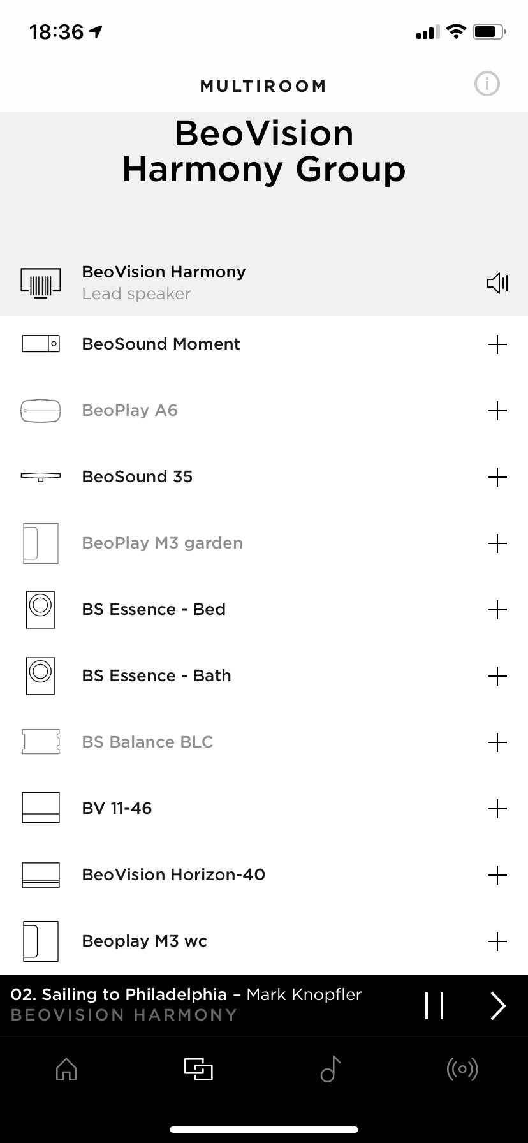Expand now playing with the right chevron

498,1006
